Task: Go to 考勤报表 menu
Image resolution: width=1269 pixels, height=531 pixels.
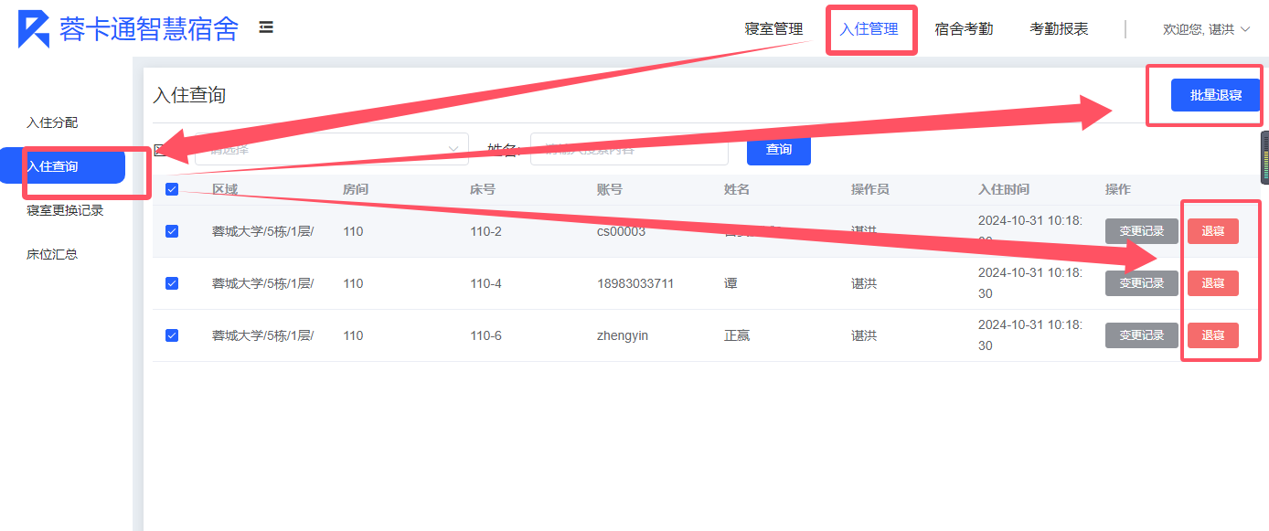Action: click(x=1059, y=29)
